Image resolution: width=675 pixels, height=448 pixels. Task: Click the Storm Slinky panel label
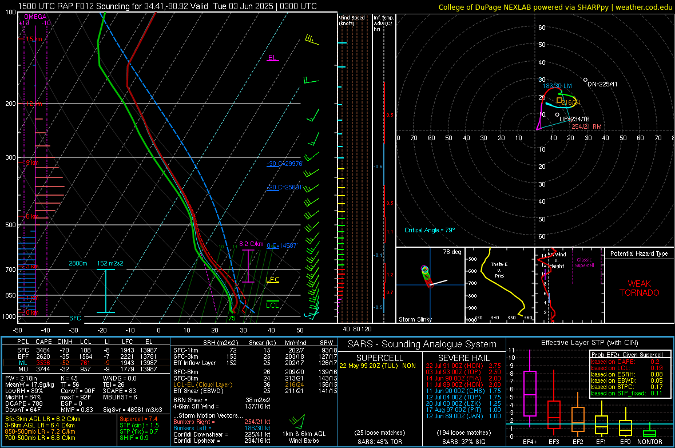(415, 319)
